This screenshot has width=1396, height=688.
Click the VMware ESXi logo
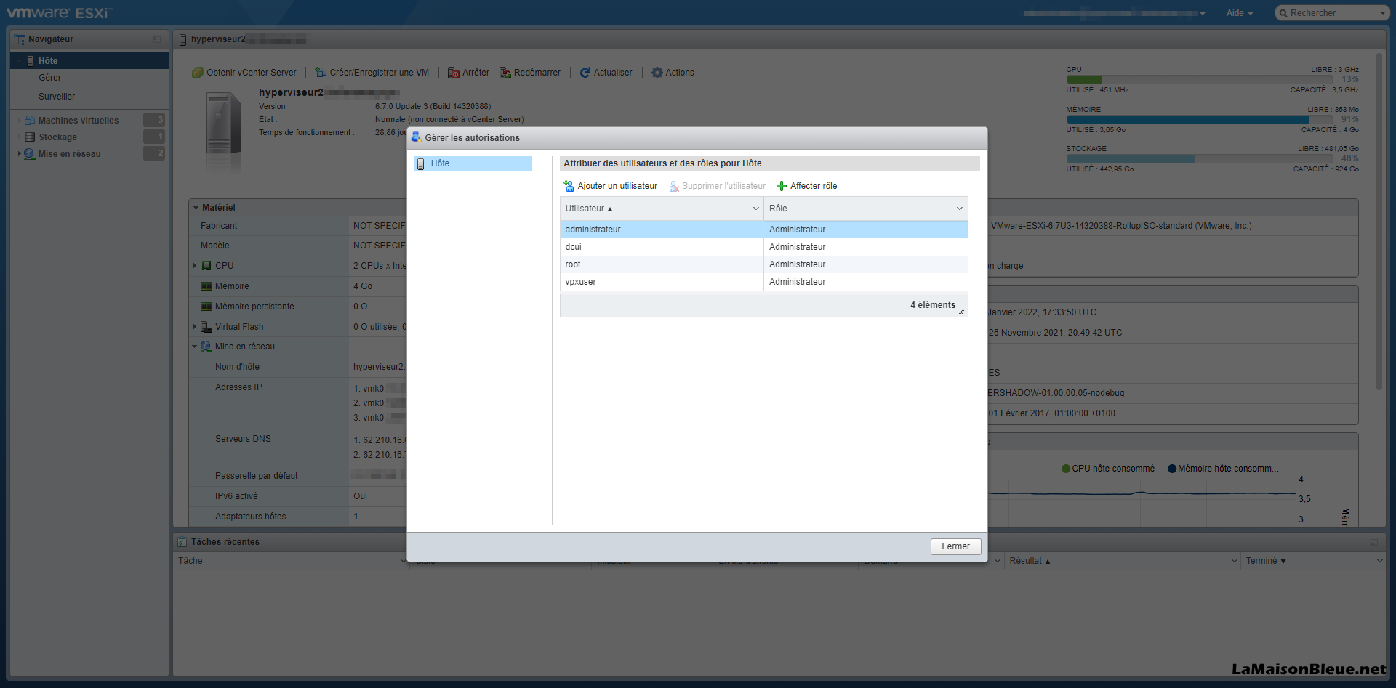[x=59, y=13]
